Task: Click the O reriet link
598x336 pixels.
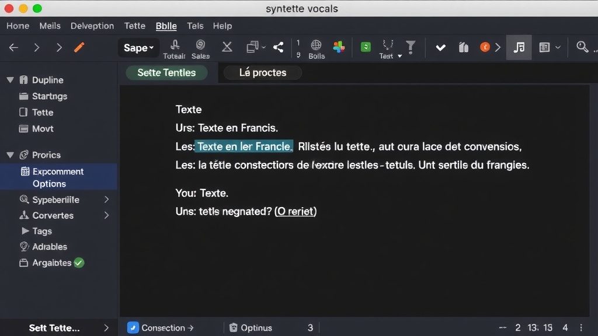Action: point(295,211)
